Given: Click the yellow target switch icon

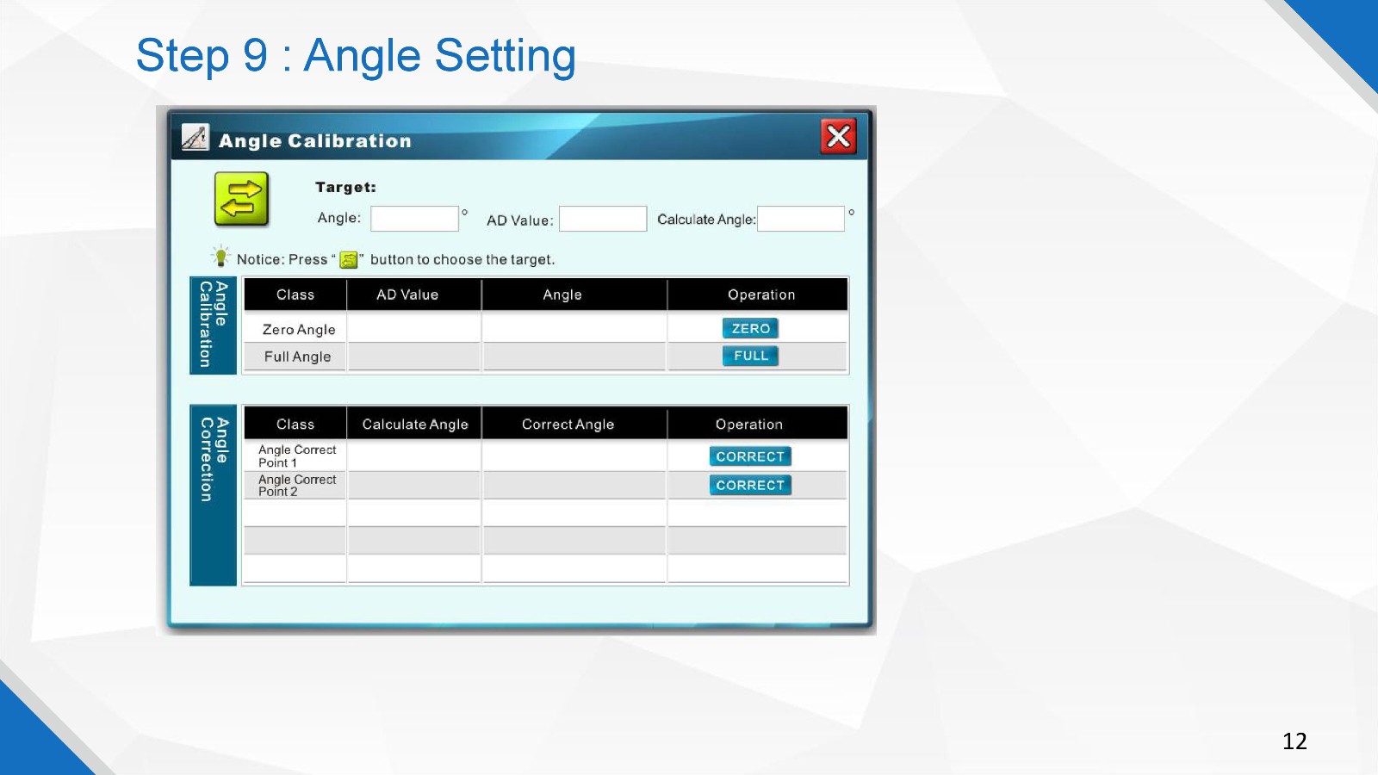Looking at the screenshot, I should 241,199.
